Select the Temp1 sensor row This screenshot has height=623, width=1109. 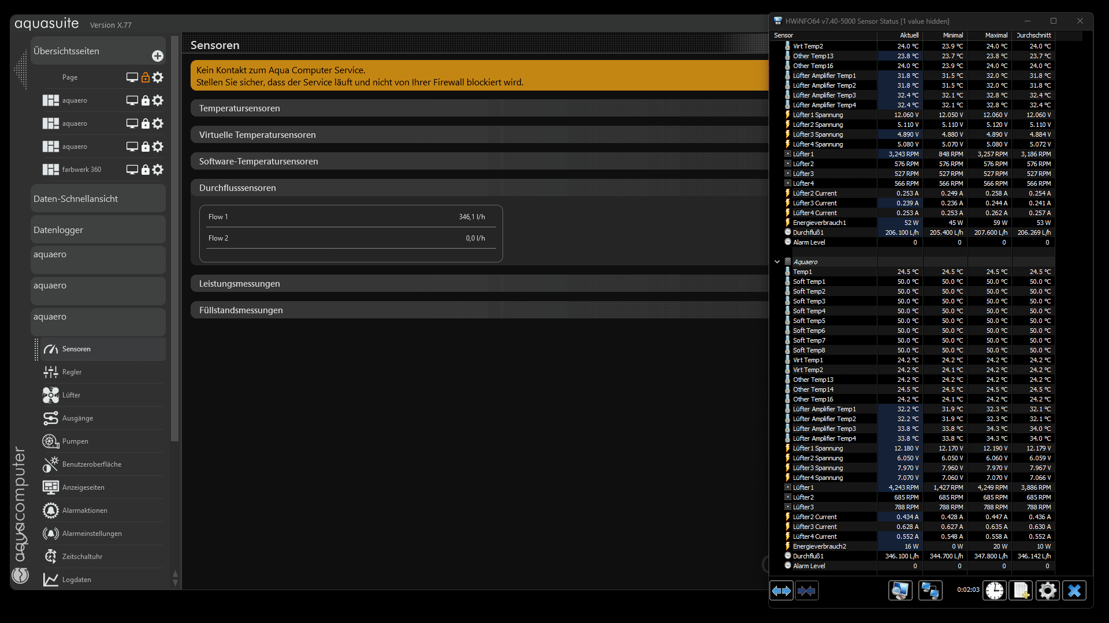pos(918,272)
